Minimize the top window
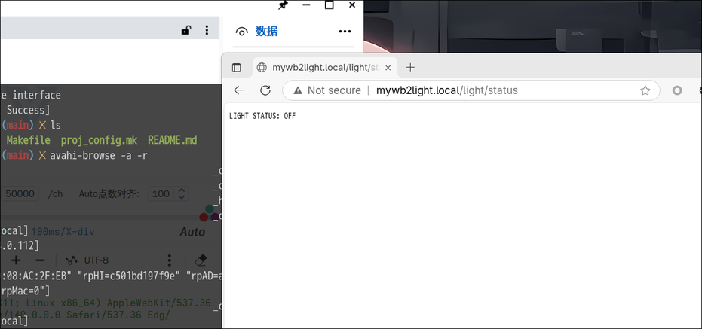 (306, 5)
